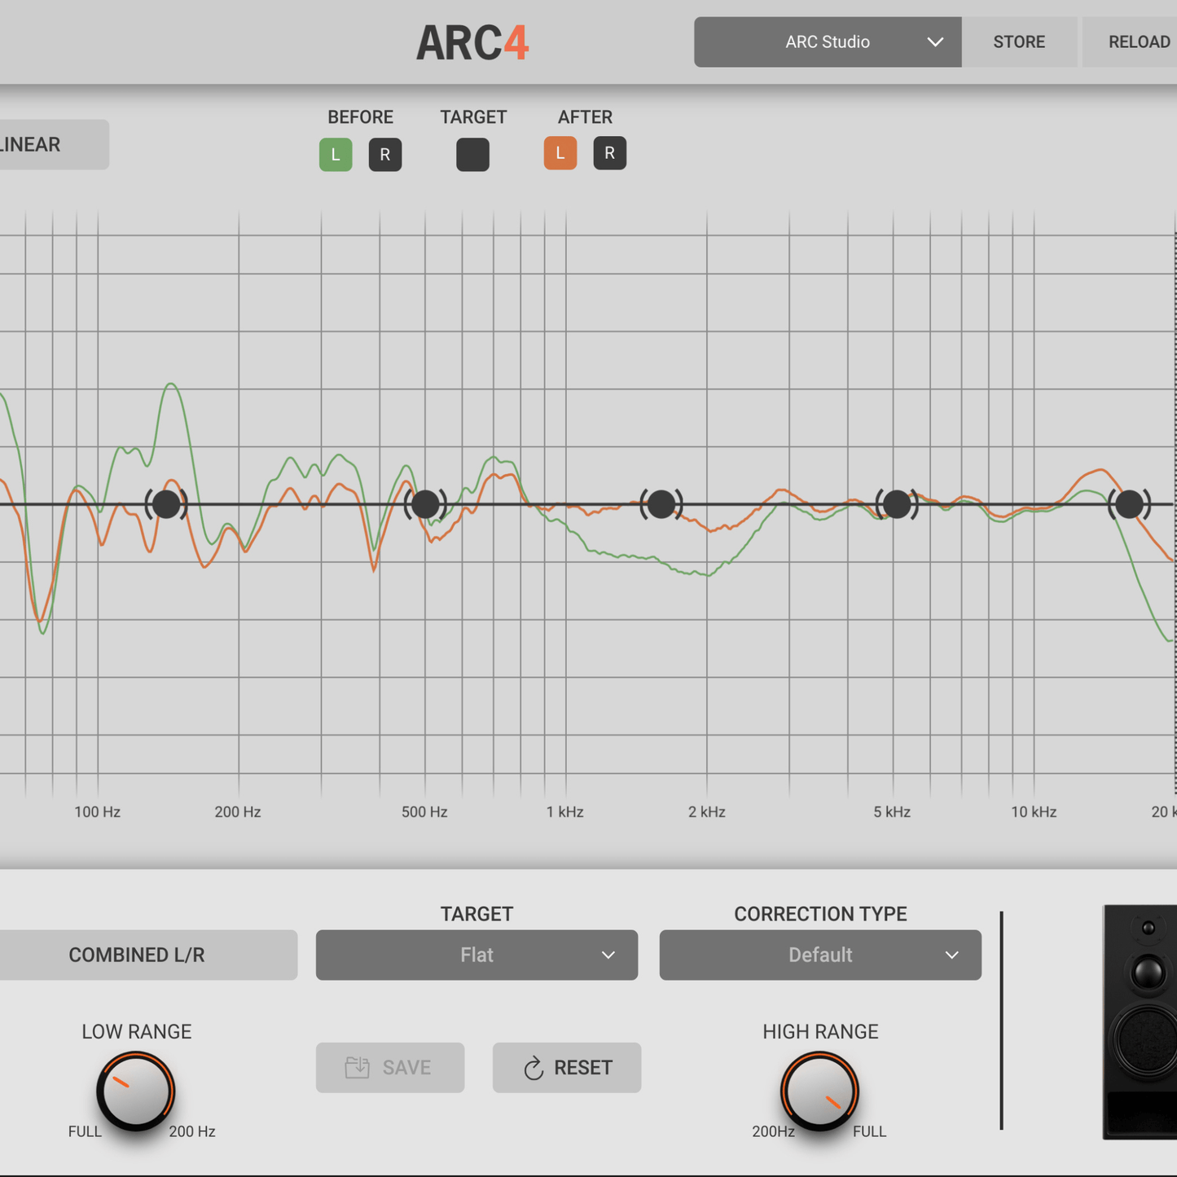
Task: Click the LOW RANGE knob
Action: (x=136, y=1091)
